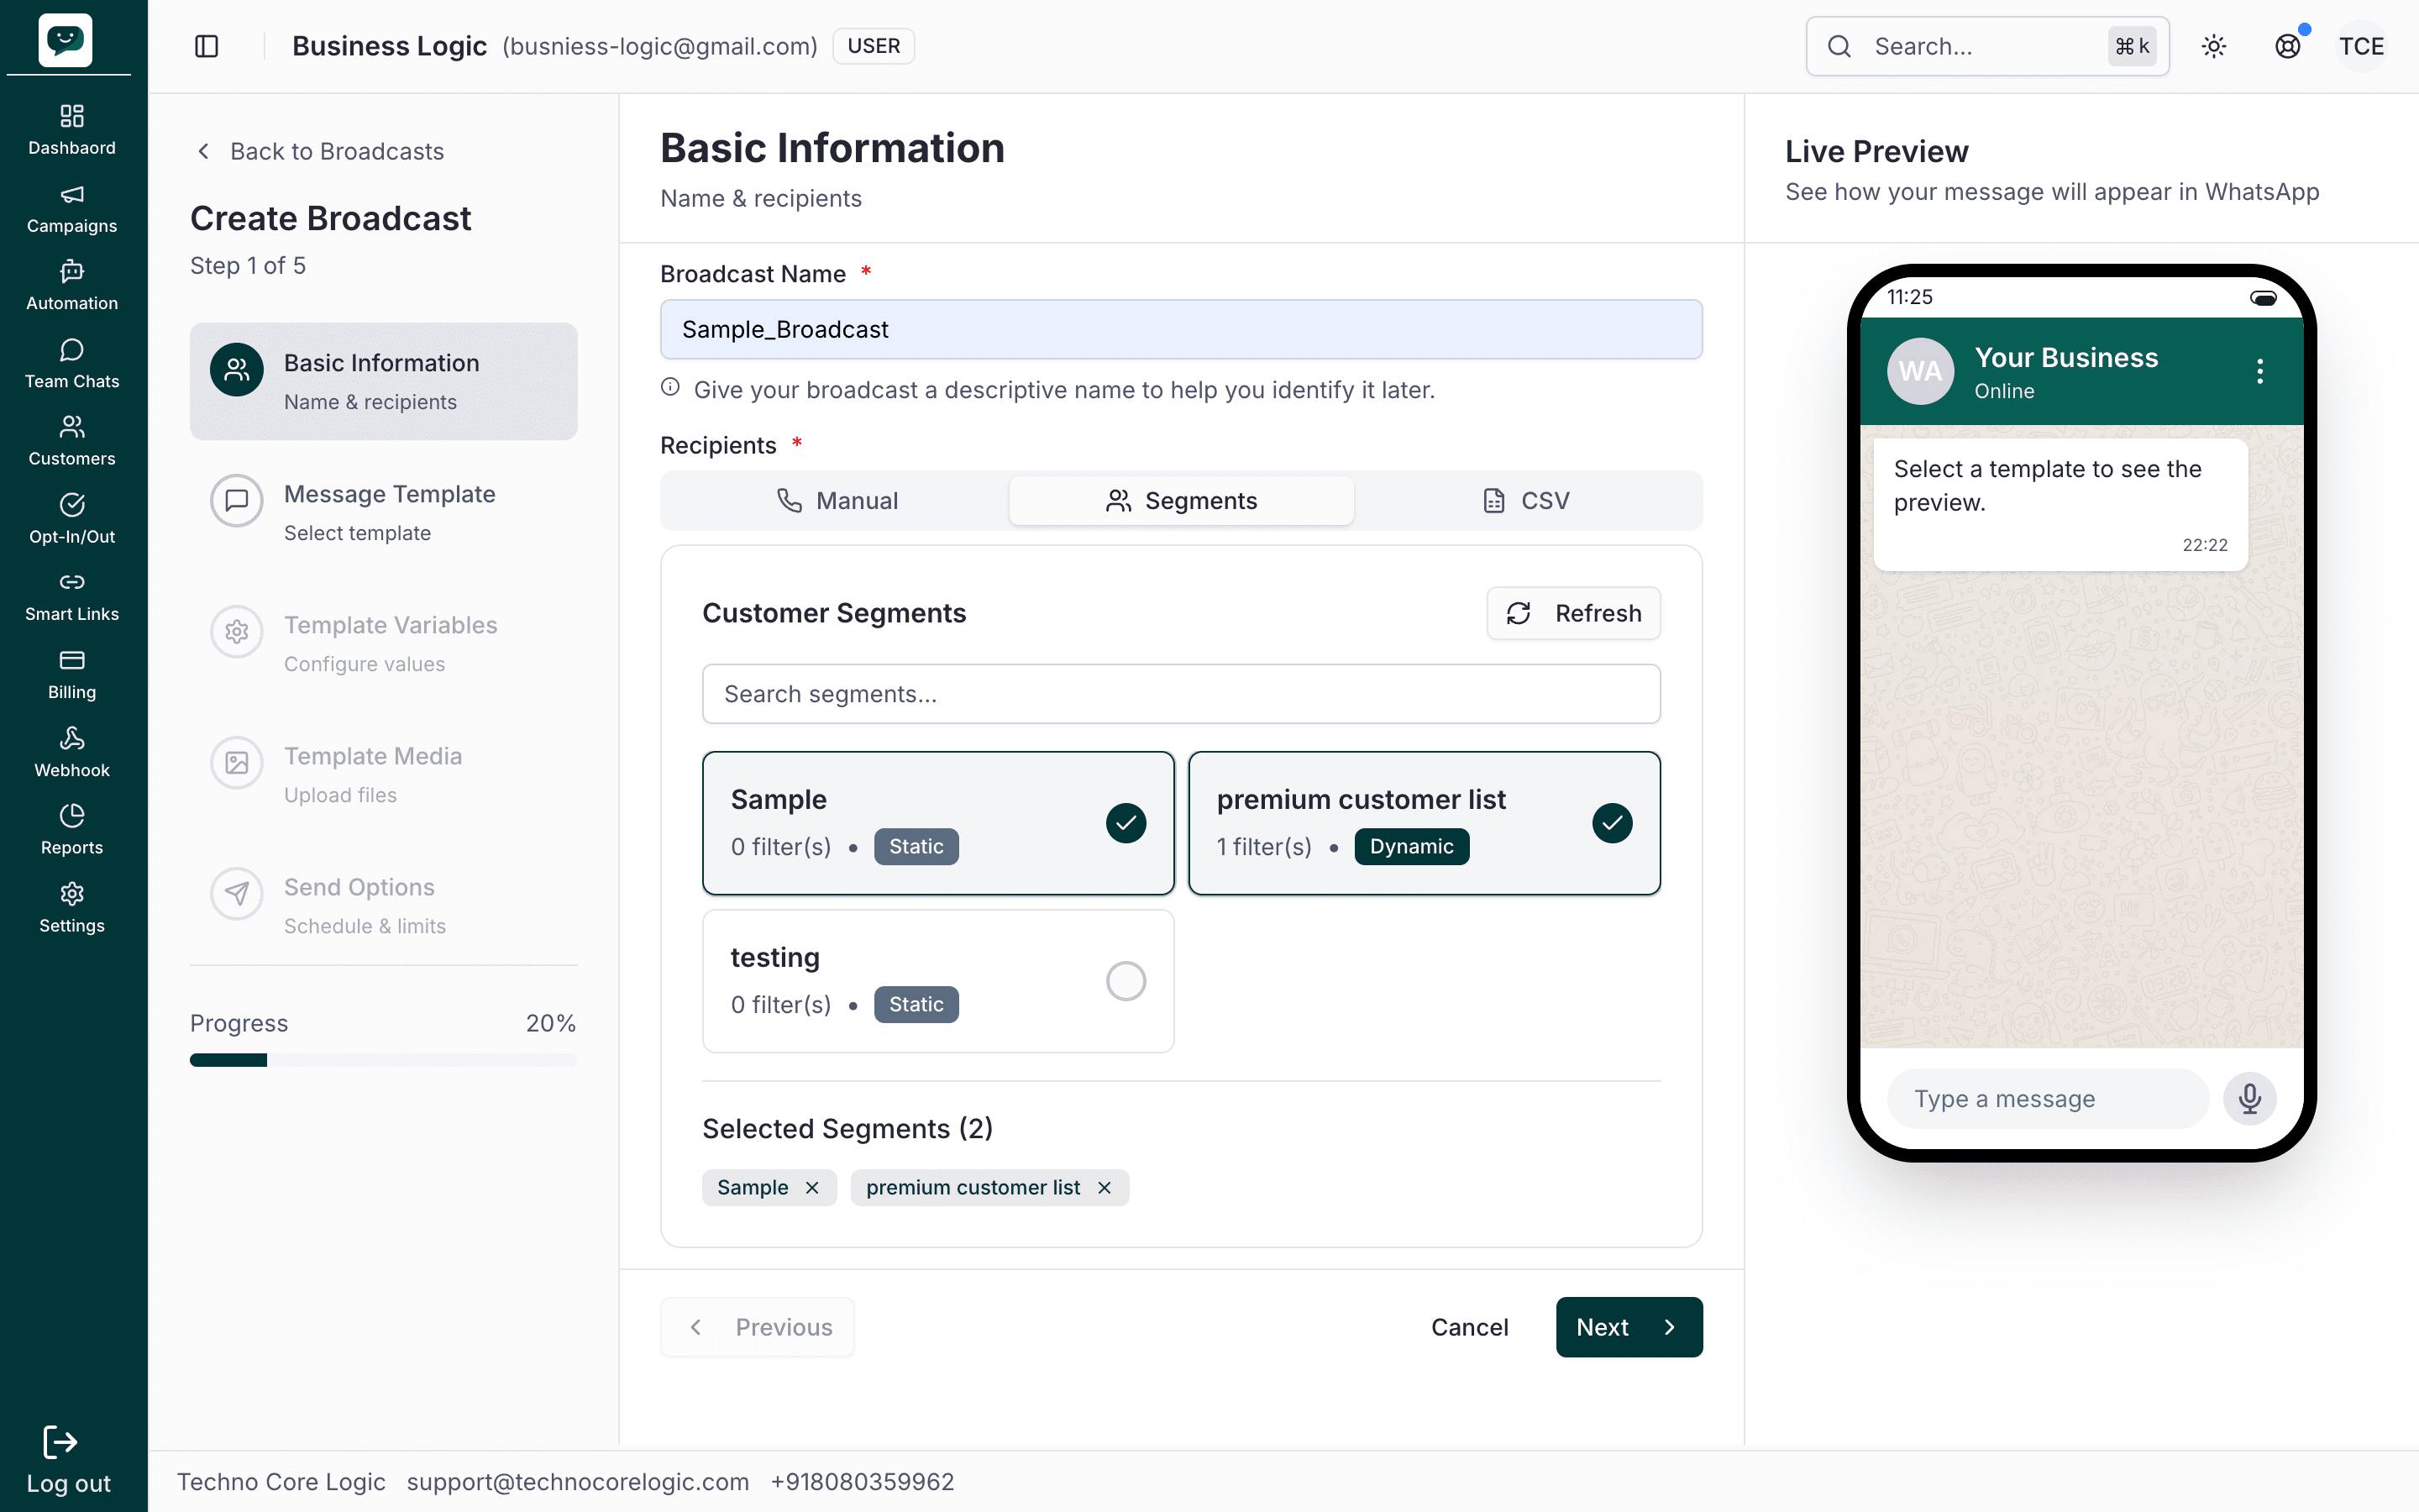The width and height of the screenshot is (2419, 1512).
Task: Open Campaigns in the sidebar
Action: click(72, 209)
